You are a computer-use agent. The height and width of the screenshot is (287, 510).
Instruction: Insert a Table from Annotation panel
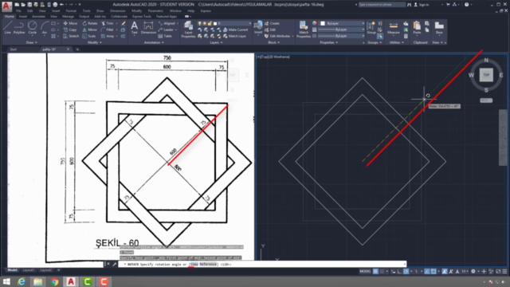(x=165, y=36)
